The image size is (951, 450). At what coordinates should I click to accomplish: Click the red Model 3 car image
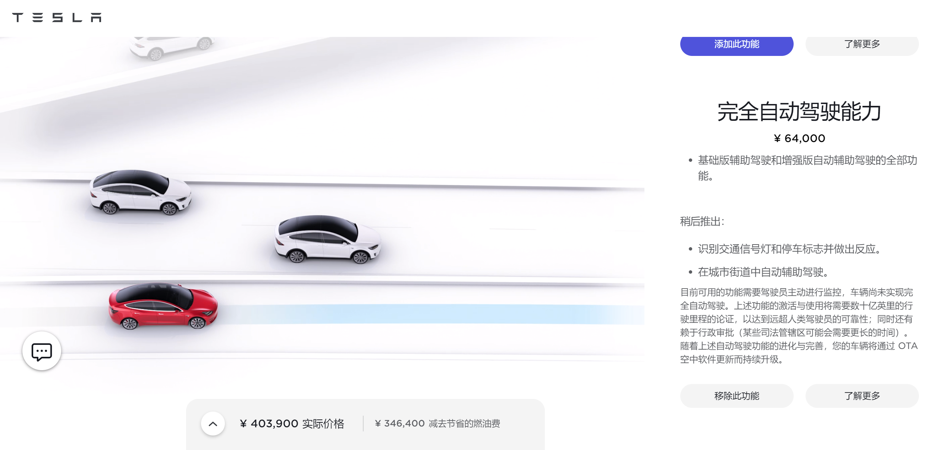163,306
